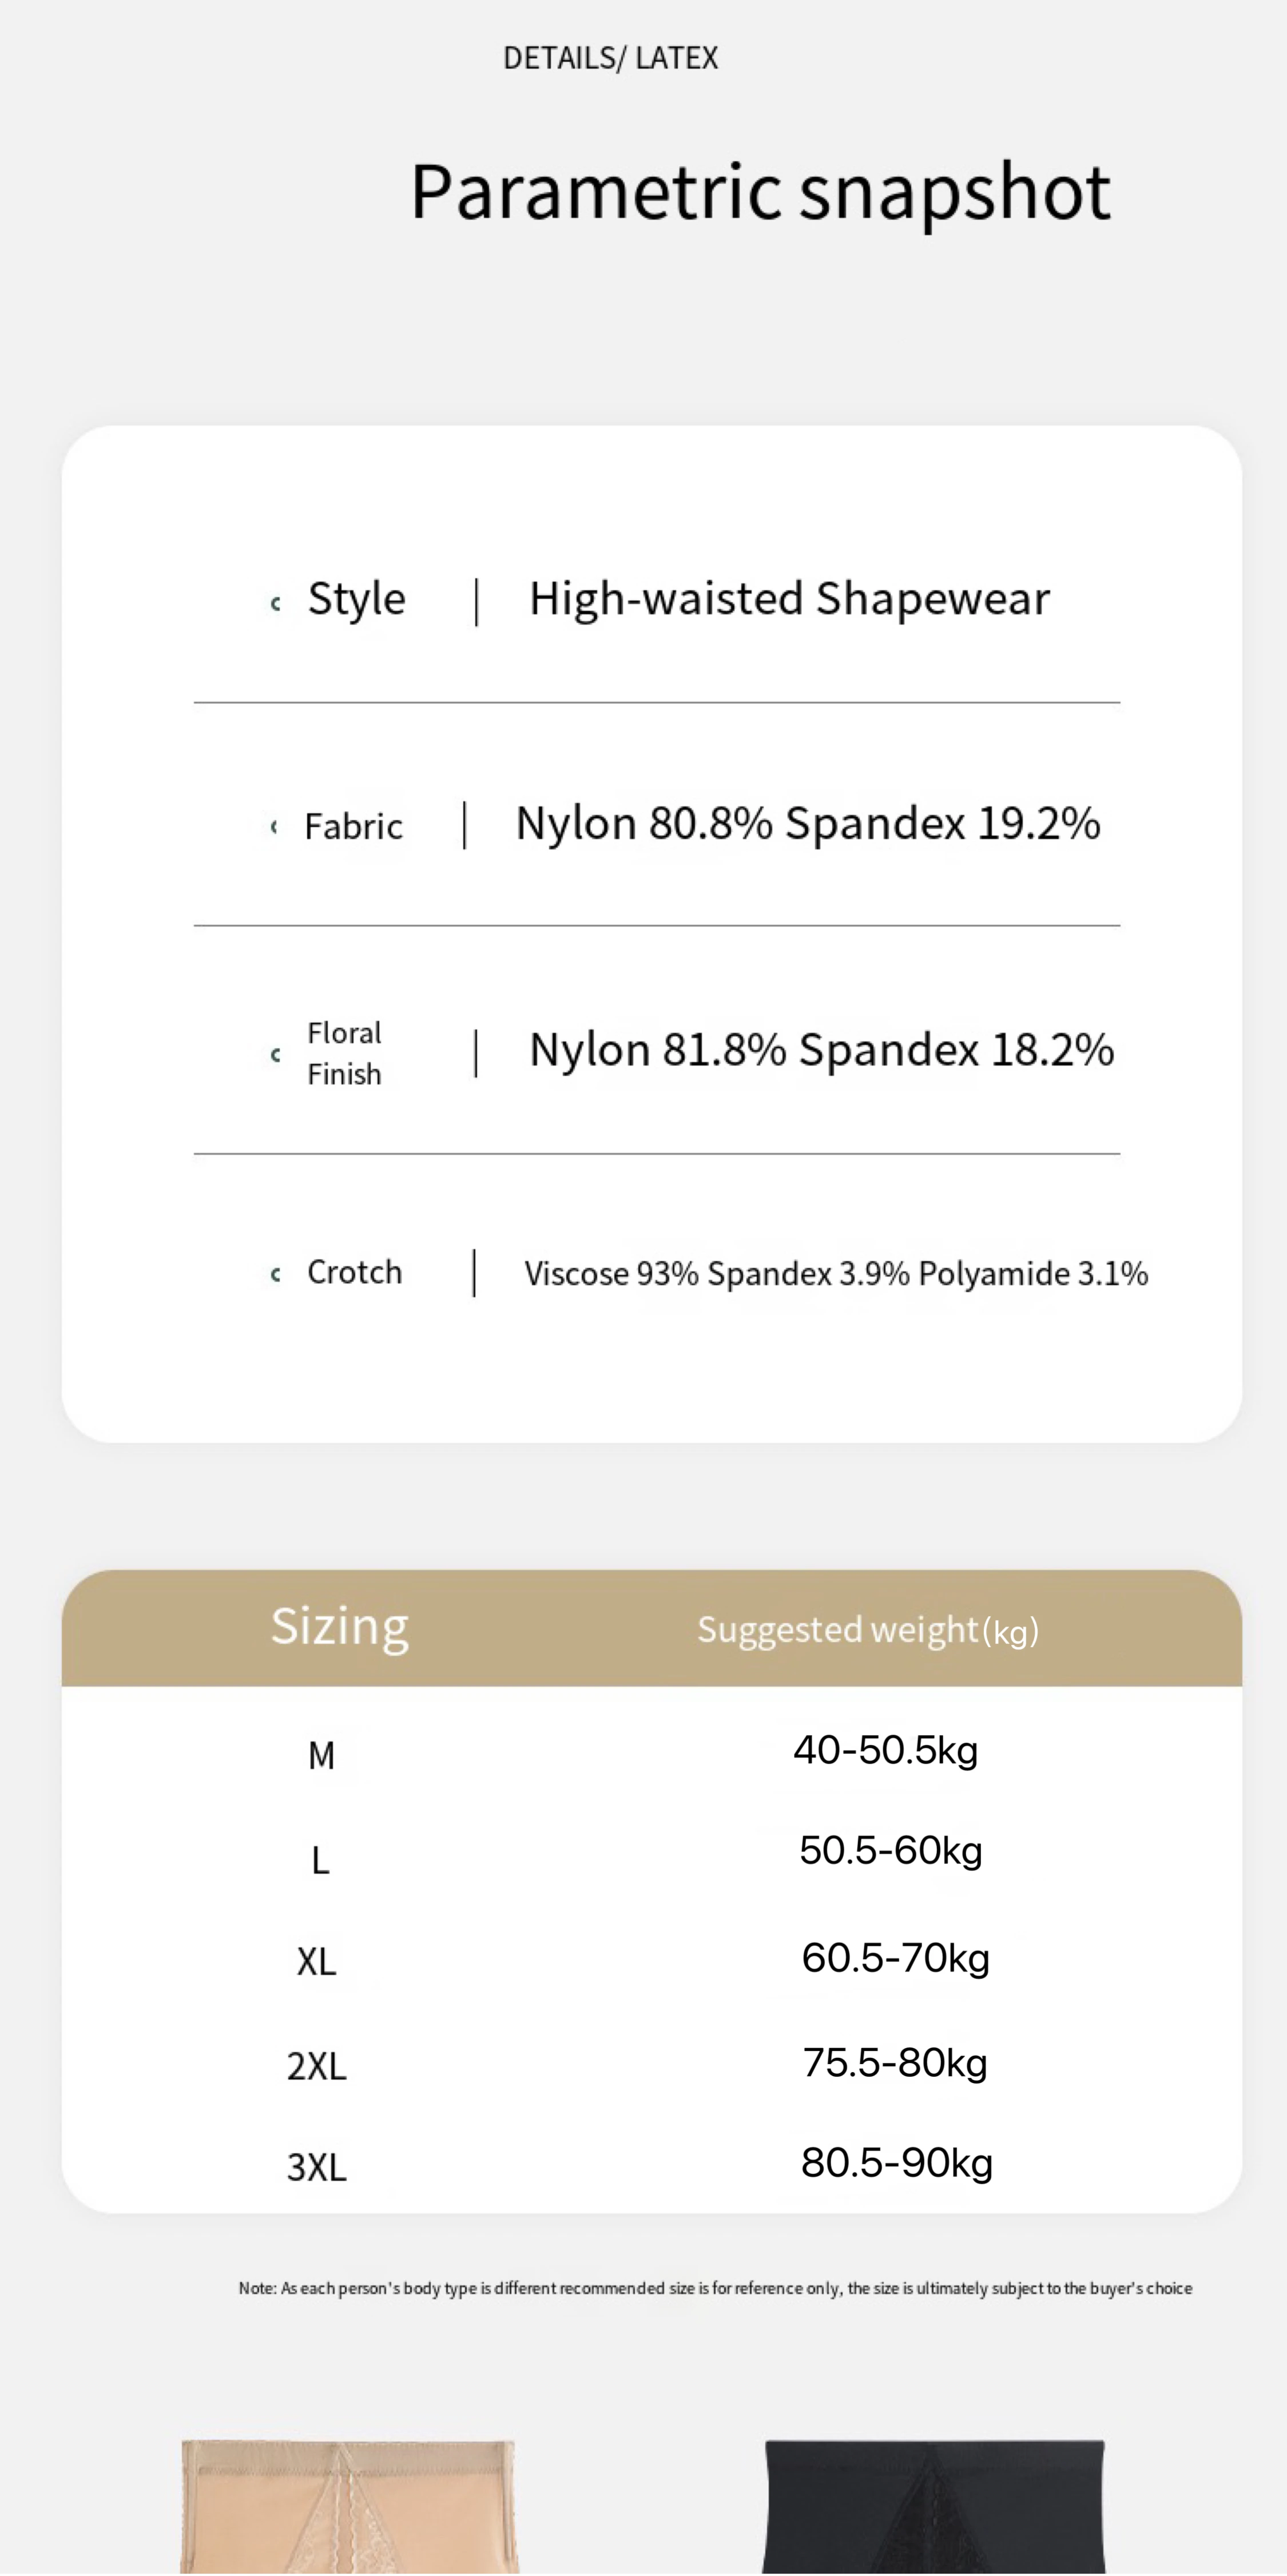Click the bullet icon beside Style
This screenshot has width=1287, height=2576.
275,603
